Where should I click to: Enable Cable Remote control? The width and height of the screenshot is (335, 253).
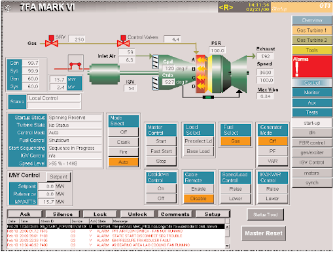pyautogui.click(x=198, y=189)
